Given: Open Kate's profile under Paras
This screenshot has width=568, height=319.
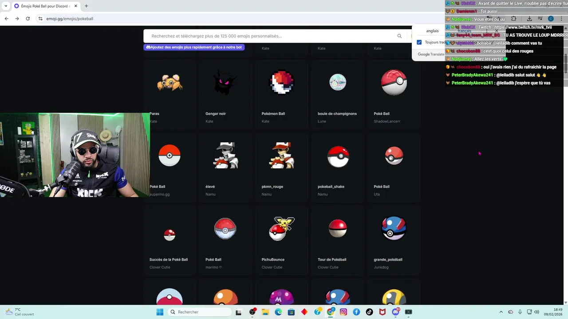Looking at the screenshot, I should (x=153, y=121).
